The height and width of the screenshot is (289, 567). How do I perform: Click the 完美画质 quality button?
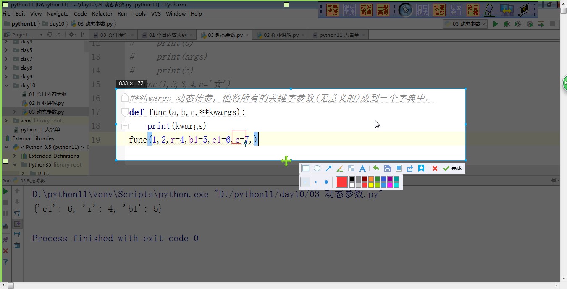click(333, 10)
